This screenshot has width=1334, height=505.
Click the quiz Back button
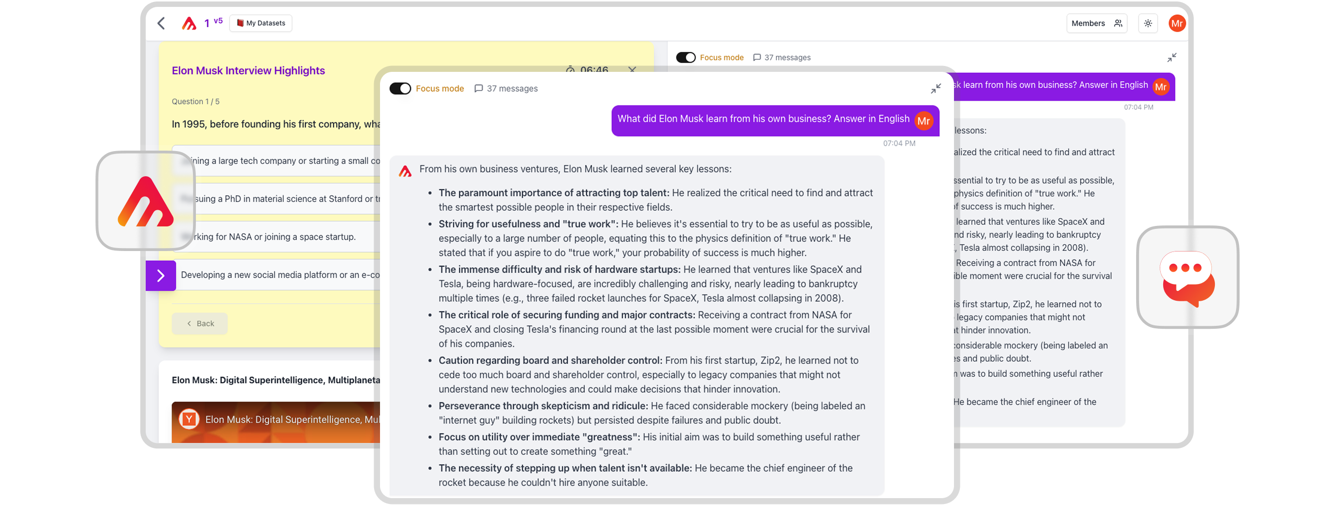point(200,324)
